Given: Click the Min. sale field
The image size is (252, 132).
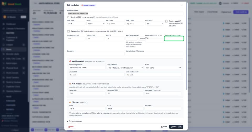Looking at the screenshot, I should pyautogui.click(x=163, y=109).
